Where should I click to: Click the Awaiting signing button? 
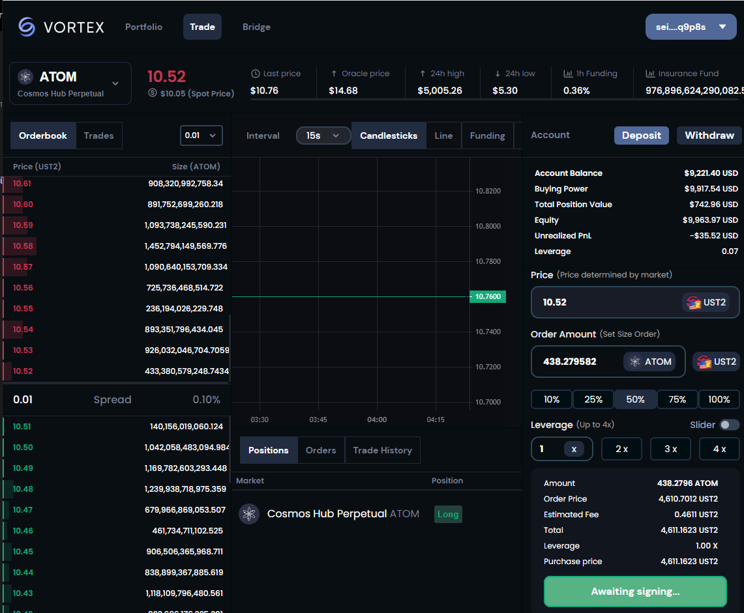click(635, 592)
